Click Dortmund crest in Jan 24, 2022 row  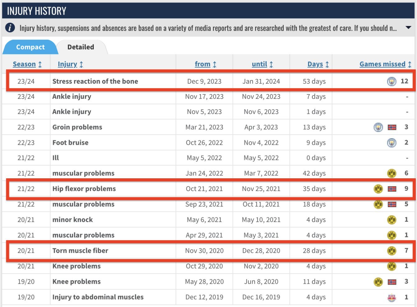coord(392,173)
